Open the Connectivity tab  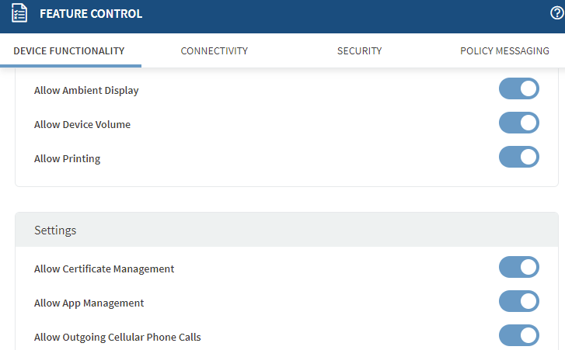click(x=214, y=51)
